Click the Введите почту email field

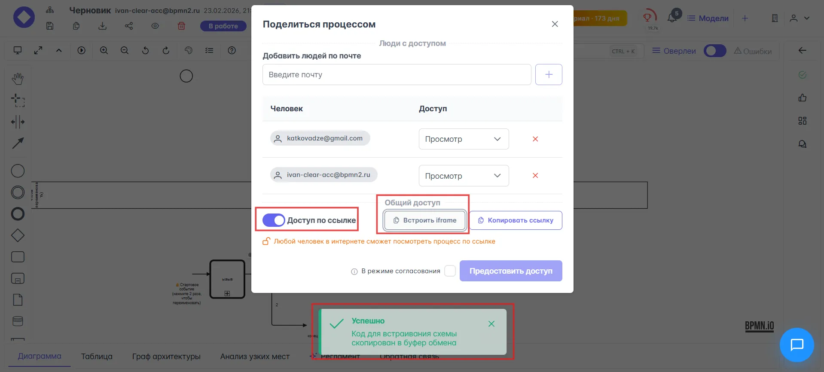pyautogui.click(x=397, y=75)
